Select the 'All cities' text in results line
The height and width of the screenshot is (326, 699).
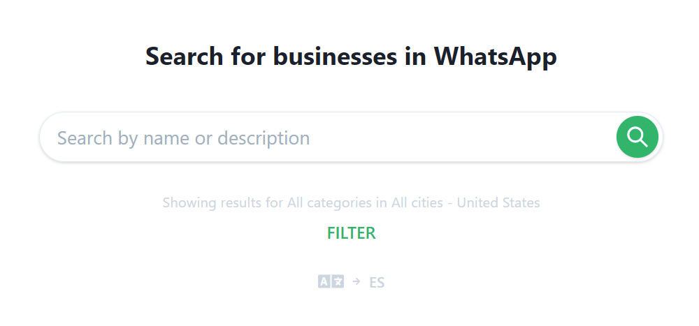(417, 202)
